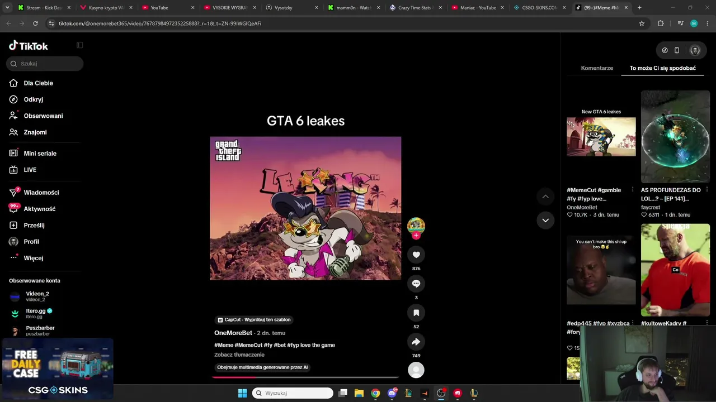Screen dimensions: 716x402
Task: Switch to the CSGO-SKINS.COM browser tab
Action: tap(539, 8)
